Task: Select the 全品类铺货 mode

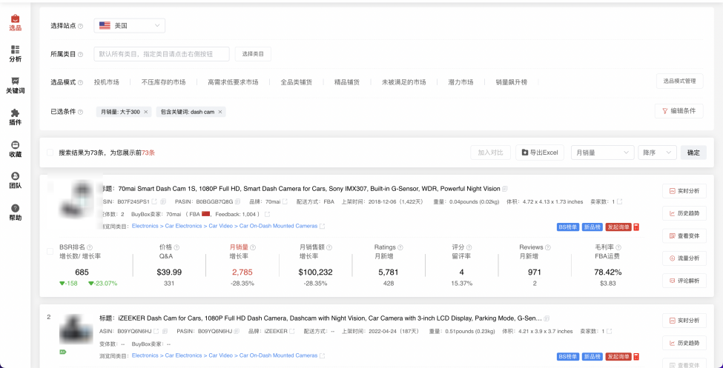Action: point(297,82)
